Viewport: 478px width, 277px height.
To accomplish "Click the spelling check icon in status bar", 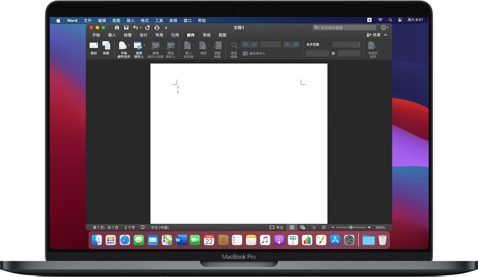I will pyautogui.click(x=143, y=227).
